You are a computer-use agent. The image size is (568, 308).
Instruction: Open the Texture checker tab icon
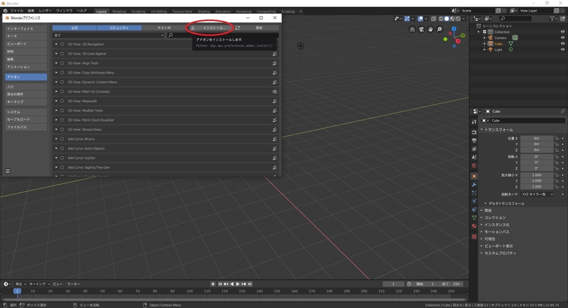pos(474,236)
